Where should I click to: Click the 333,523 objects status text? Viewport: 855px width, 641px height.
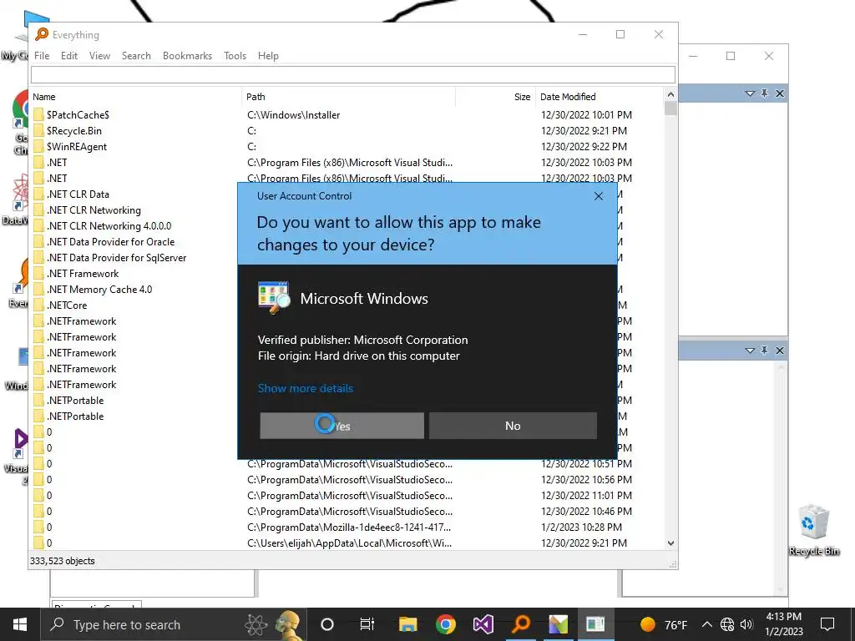(x=62, y=561)
